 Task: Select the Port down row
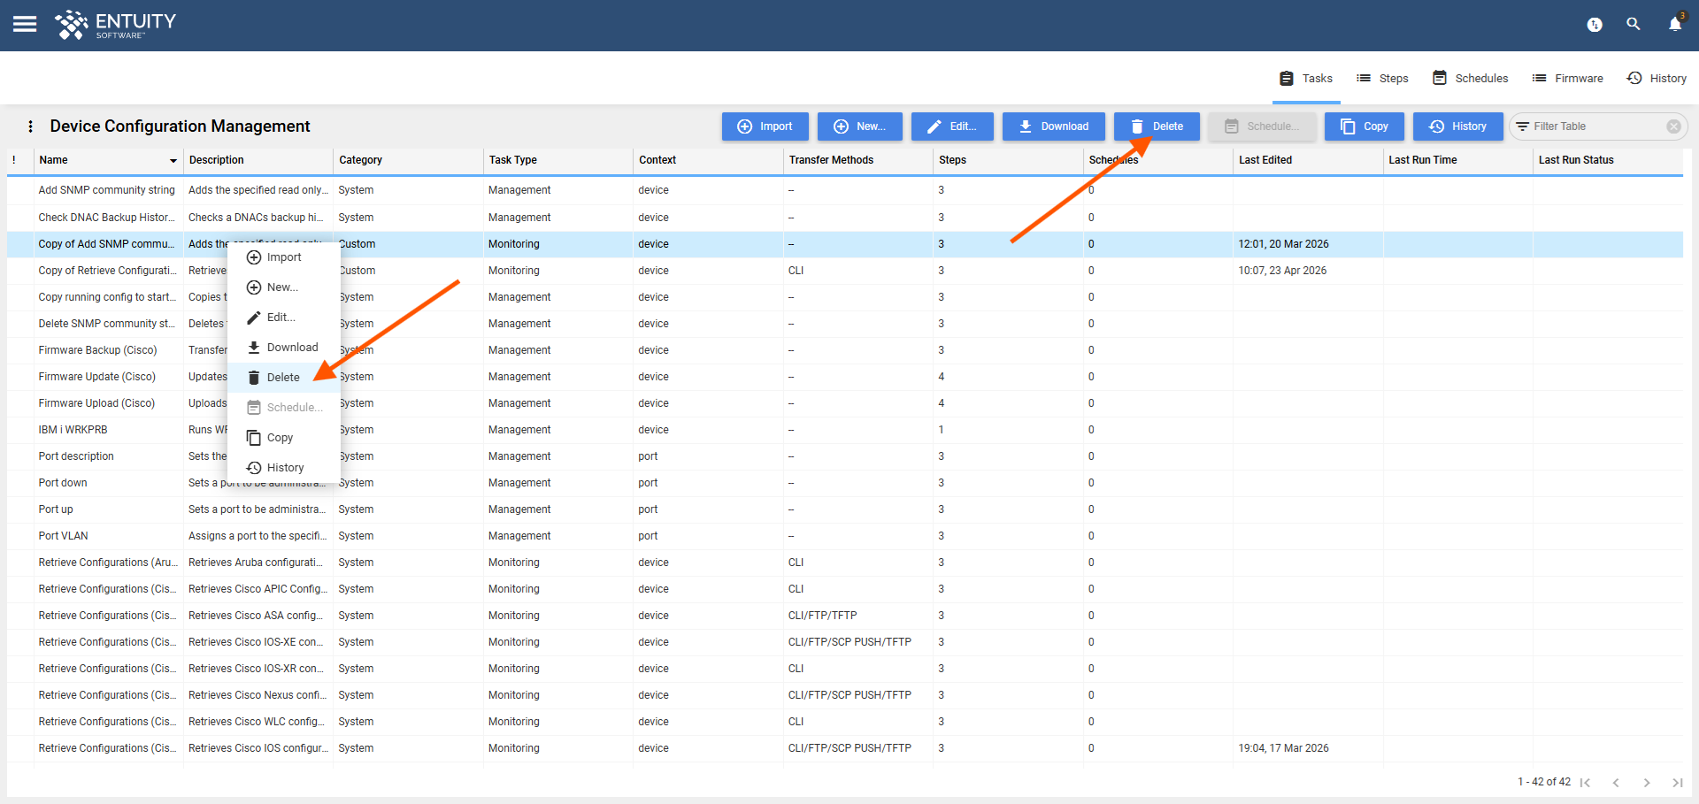coord(845,483)
